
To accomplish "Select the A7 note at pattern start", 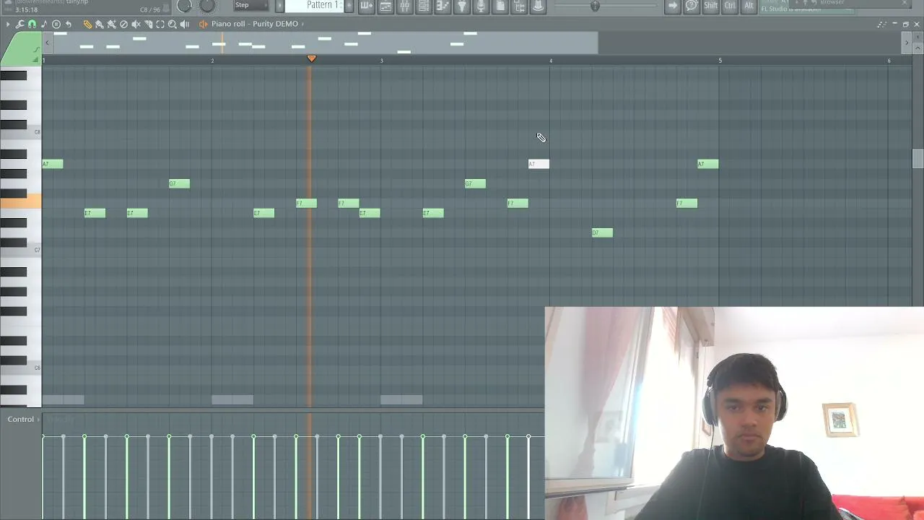I will coord(53,164).
